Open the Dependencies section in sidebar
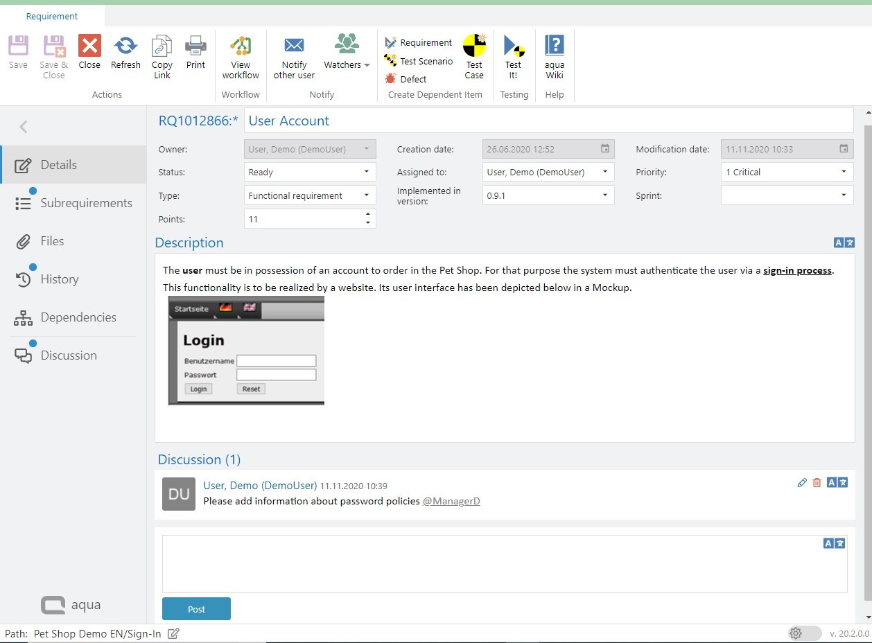This screenshot has width=872, height=643. click(78, 317)
